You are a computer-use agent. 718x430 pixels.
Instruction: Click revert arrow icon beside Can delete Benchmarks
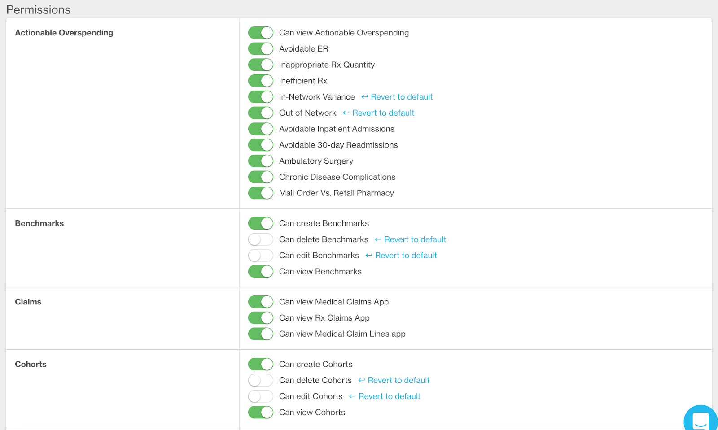(378, 239)
